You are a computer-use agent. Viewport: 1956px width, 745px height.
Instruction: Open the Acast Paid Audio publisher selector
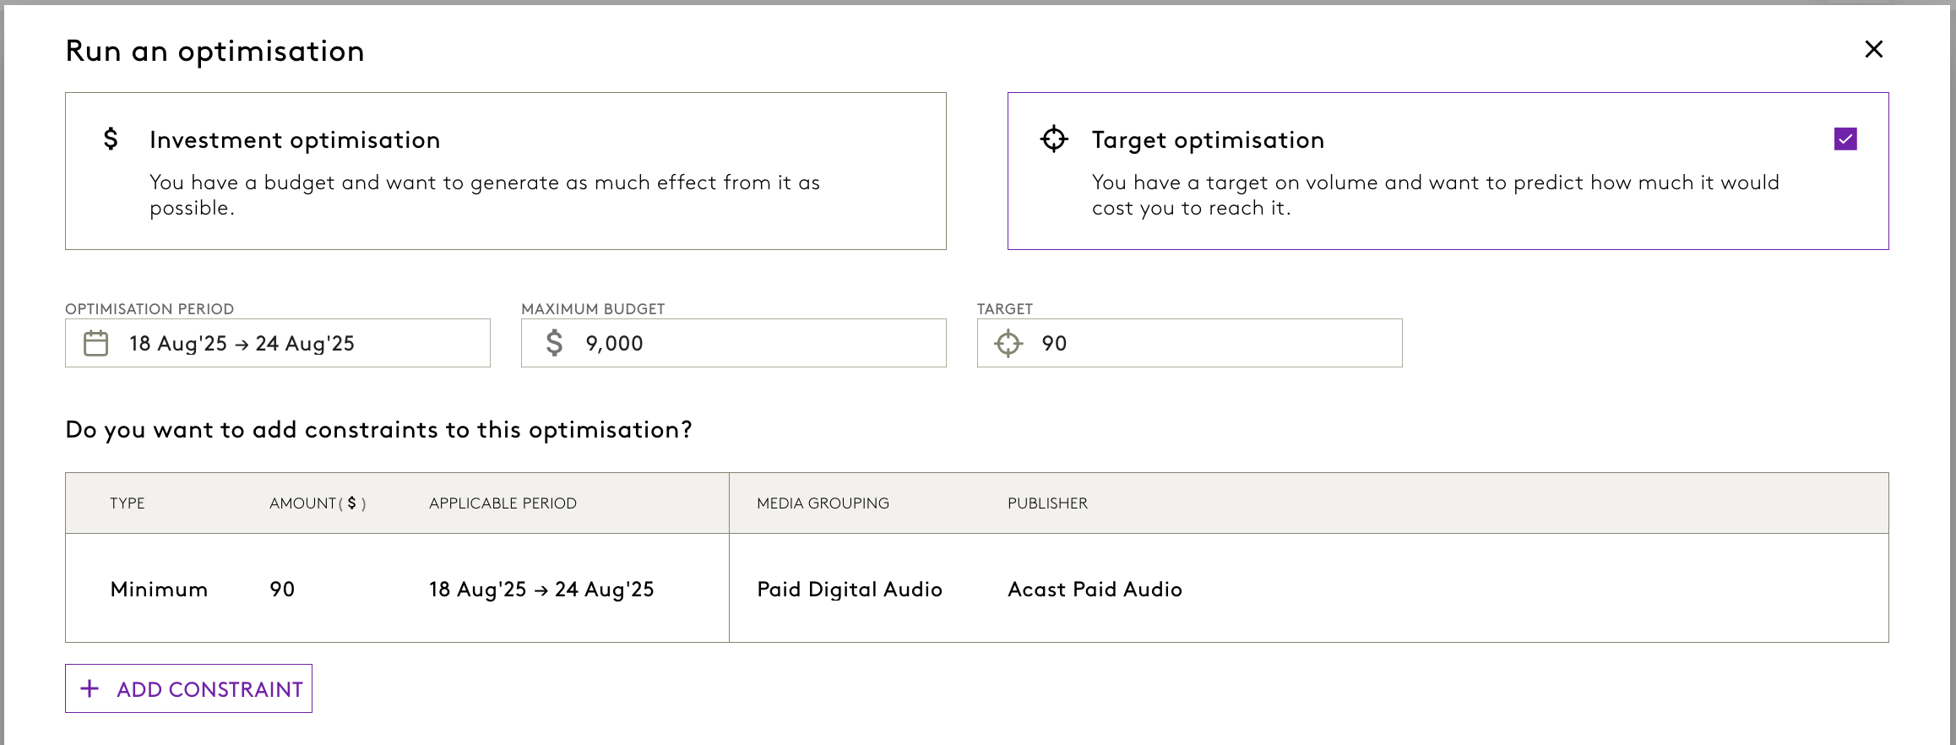(1095, 589)
